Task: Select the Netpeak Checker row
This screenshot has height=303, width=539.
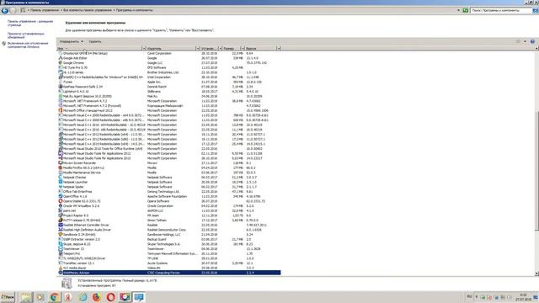Action: 168,178
